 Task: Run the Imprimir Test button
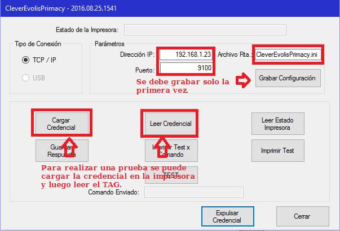pos(280,150)
